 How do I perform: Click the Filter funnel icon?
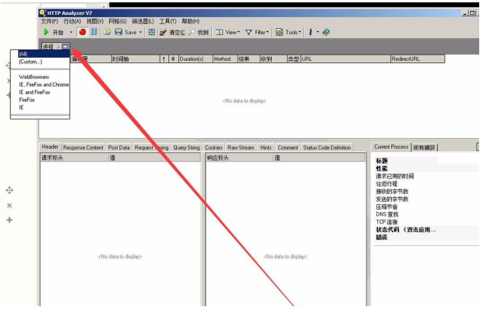(x=249, y=32)
